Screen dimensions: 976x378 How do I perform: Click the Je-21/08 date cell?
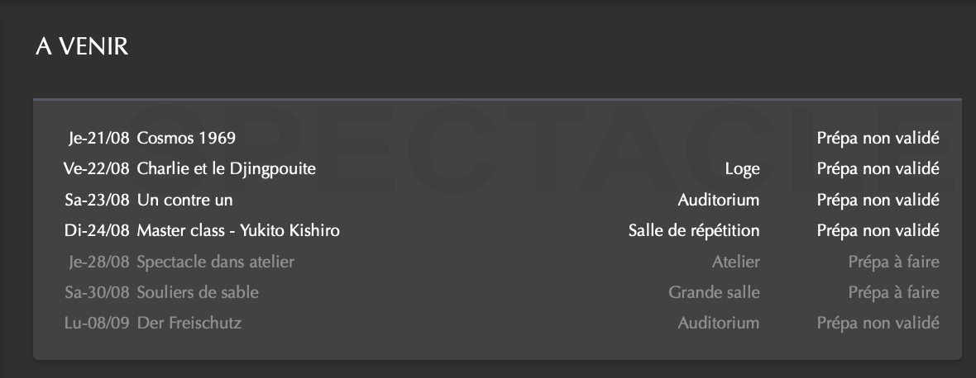pos(98,138)
